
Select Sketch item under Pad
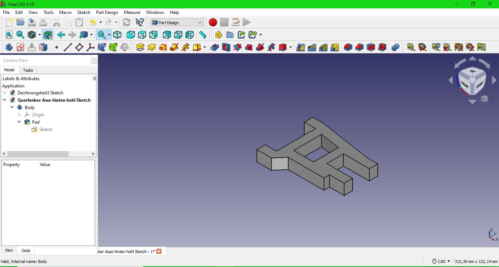(x=46, y=129)
